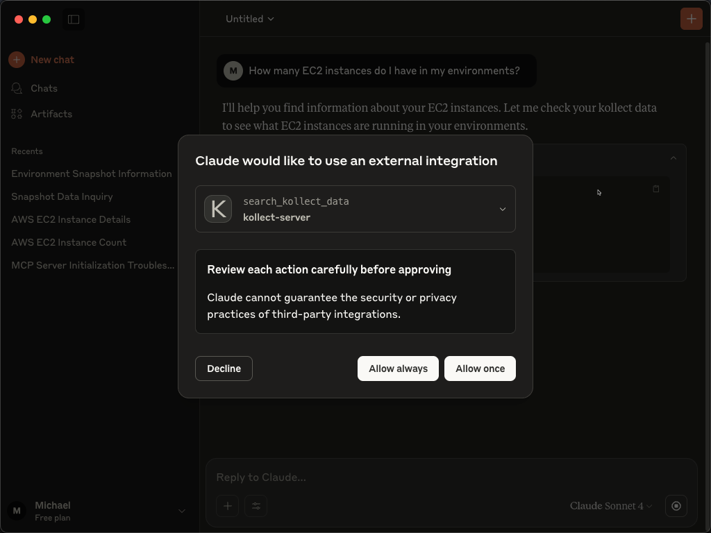Viewport: 711px width, 533px height.
Task: Copy tool request with clipboard icon
Action: pyautogui.click(x=655, y=189)
